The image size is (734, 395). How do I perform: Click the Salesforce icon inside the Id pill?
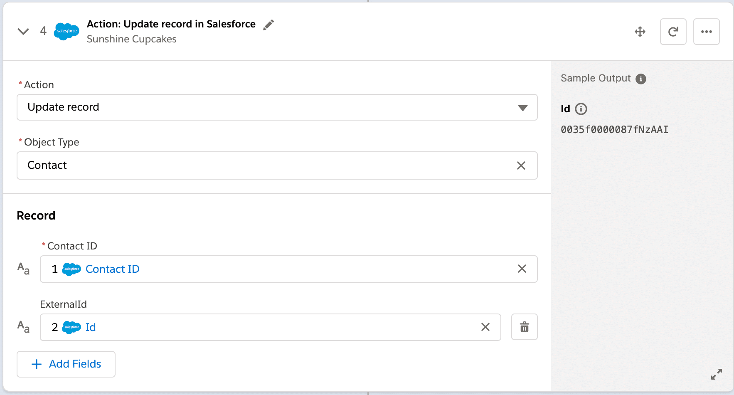click(71, 327)
